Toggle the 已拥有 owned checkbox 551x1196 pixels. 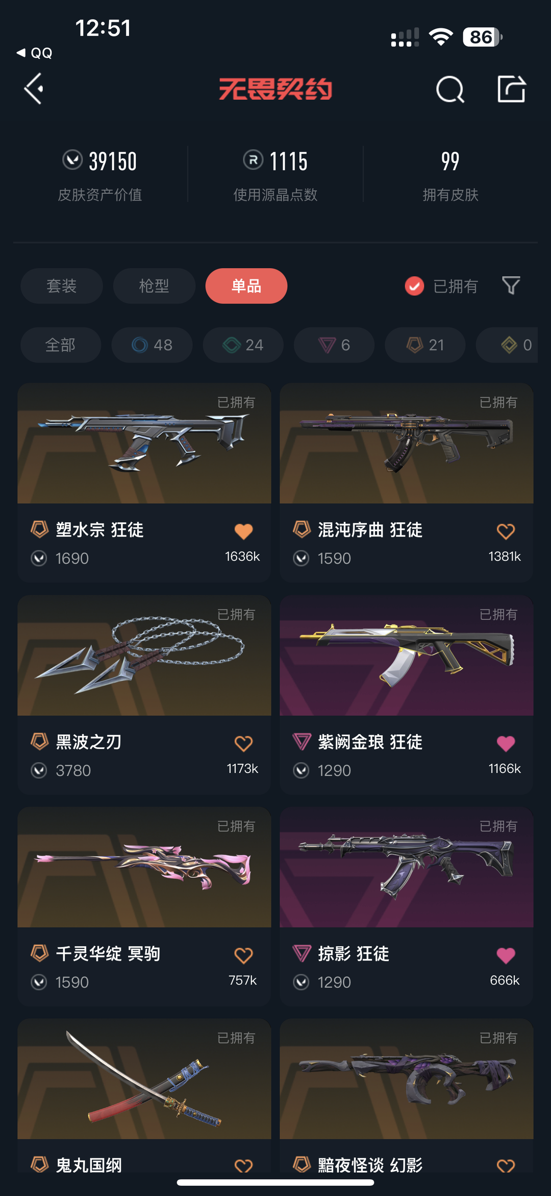(414, 286)
